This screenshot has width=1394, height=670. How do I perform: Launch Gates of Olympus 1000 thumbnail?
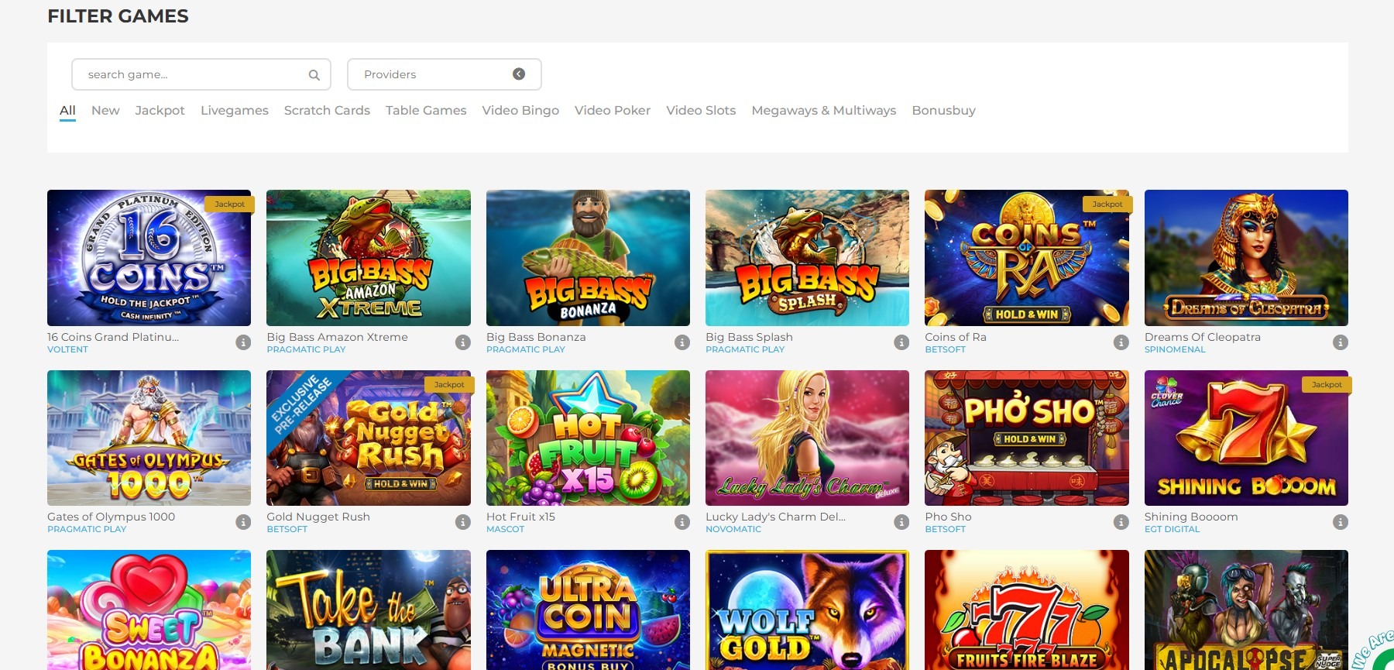pos(149,438)
